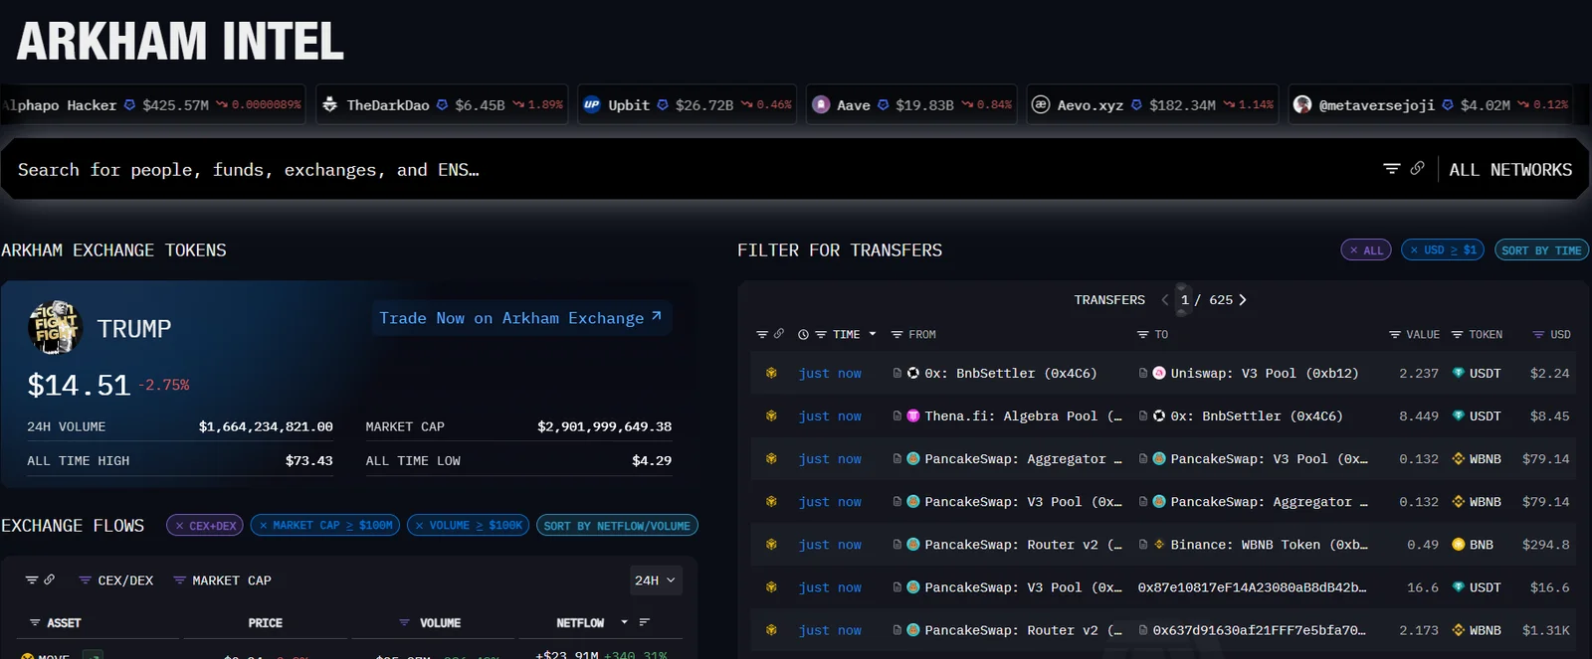Copy the transfers filter link icon

pyautogui.click(x=779, y=334)
